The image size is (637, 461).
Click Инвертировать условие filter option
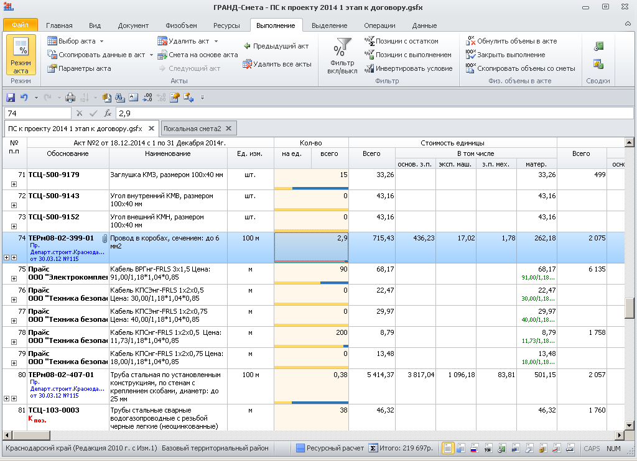[414, 68]
